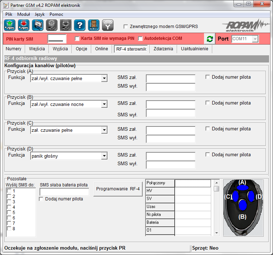The height and width of the screenshot is (255, 273).
Task: Open help with the question mark icon
Action: tap(79, 25)
